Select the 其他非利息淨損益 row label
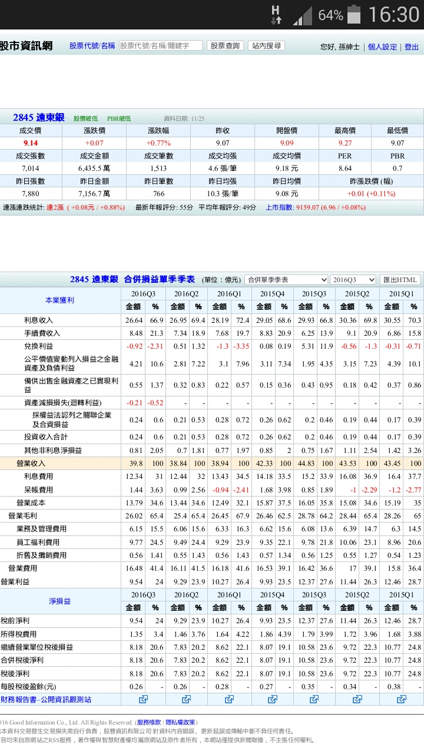The width and height of the screenshot is (424, 754). click(x=53, y=451)
